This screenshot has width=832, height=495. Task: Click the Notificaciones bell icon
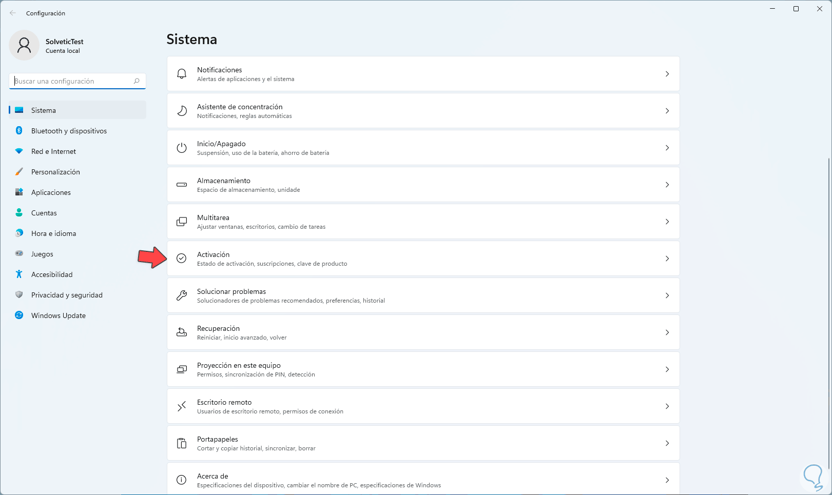pyautogui.click(x=182, y=74)
